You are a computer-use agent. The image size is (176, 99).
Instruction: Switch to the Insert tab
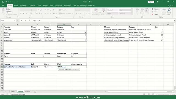16,5
